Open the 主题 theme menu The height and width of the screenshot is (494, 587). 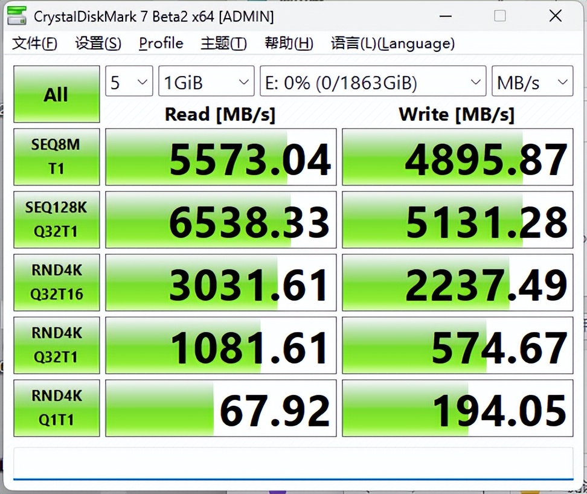tap(223, 43)
